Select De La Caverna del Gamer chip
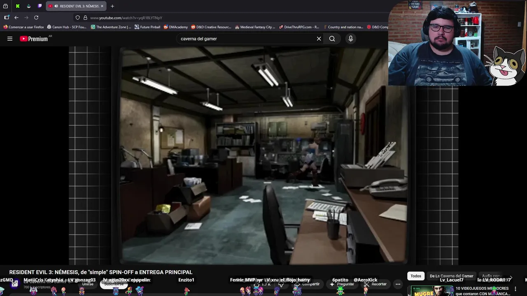 (x=451, y=276)
